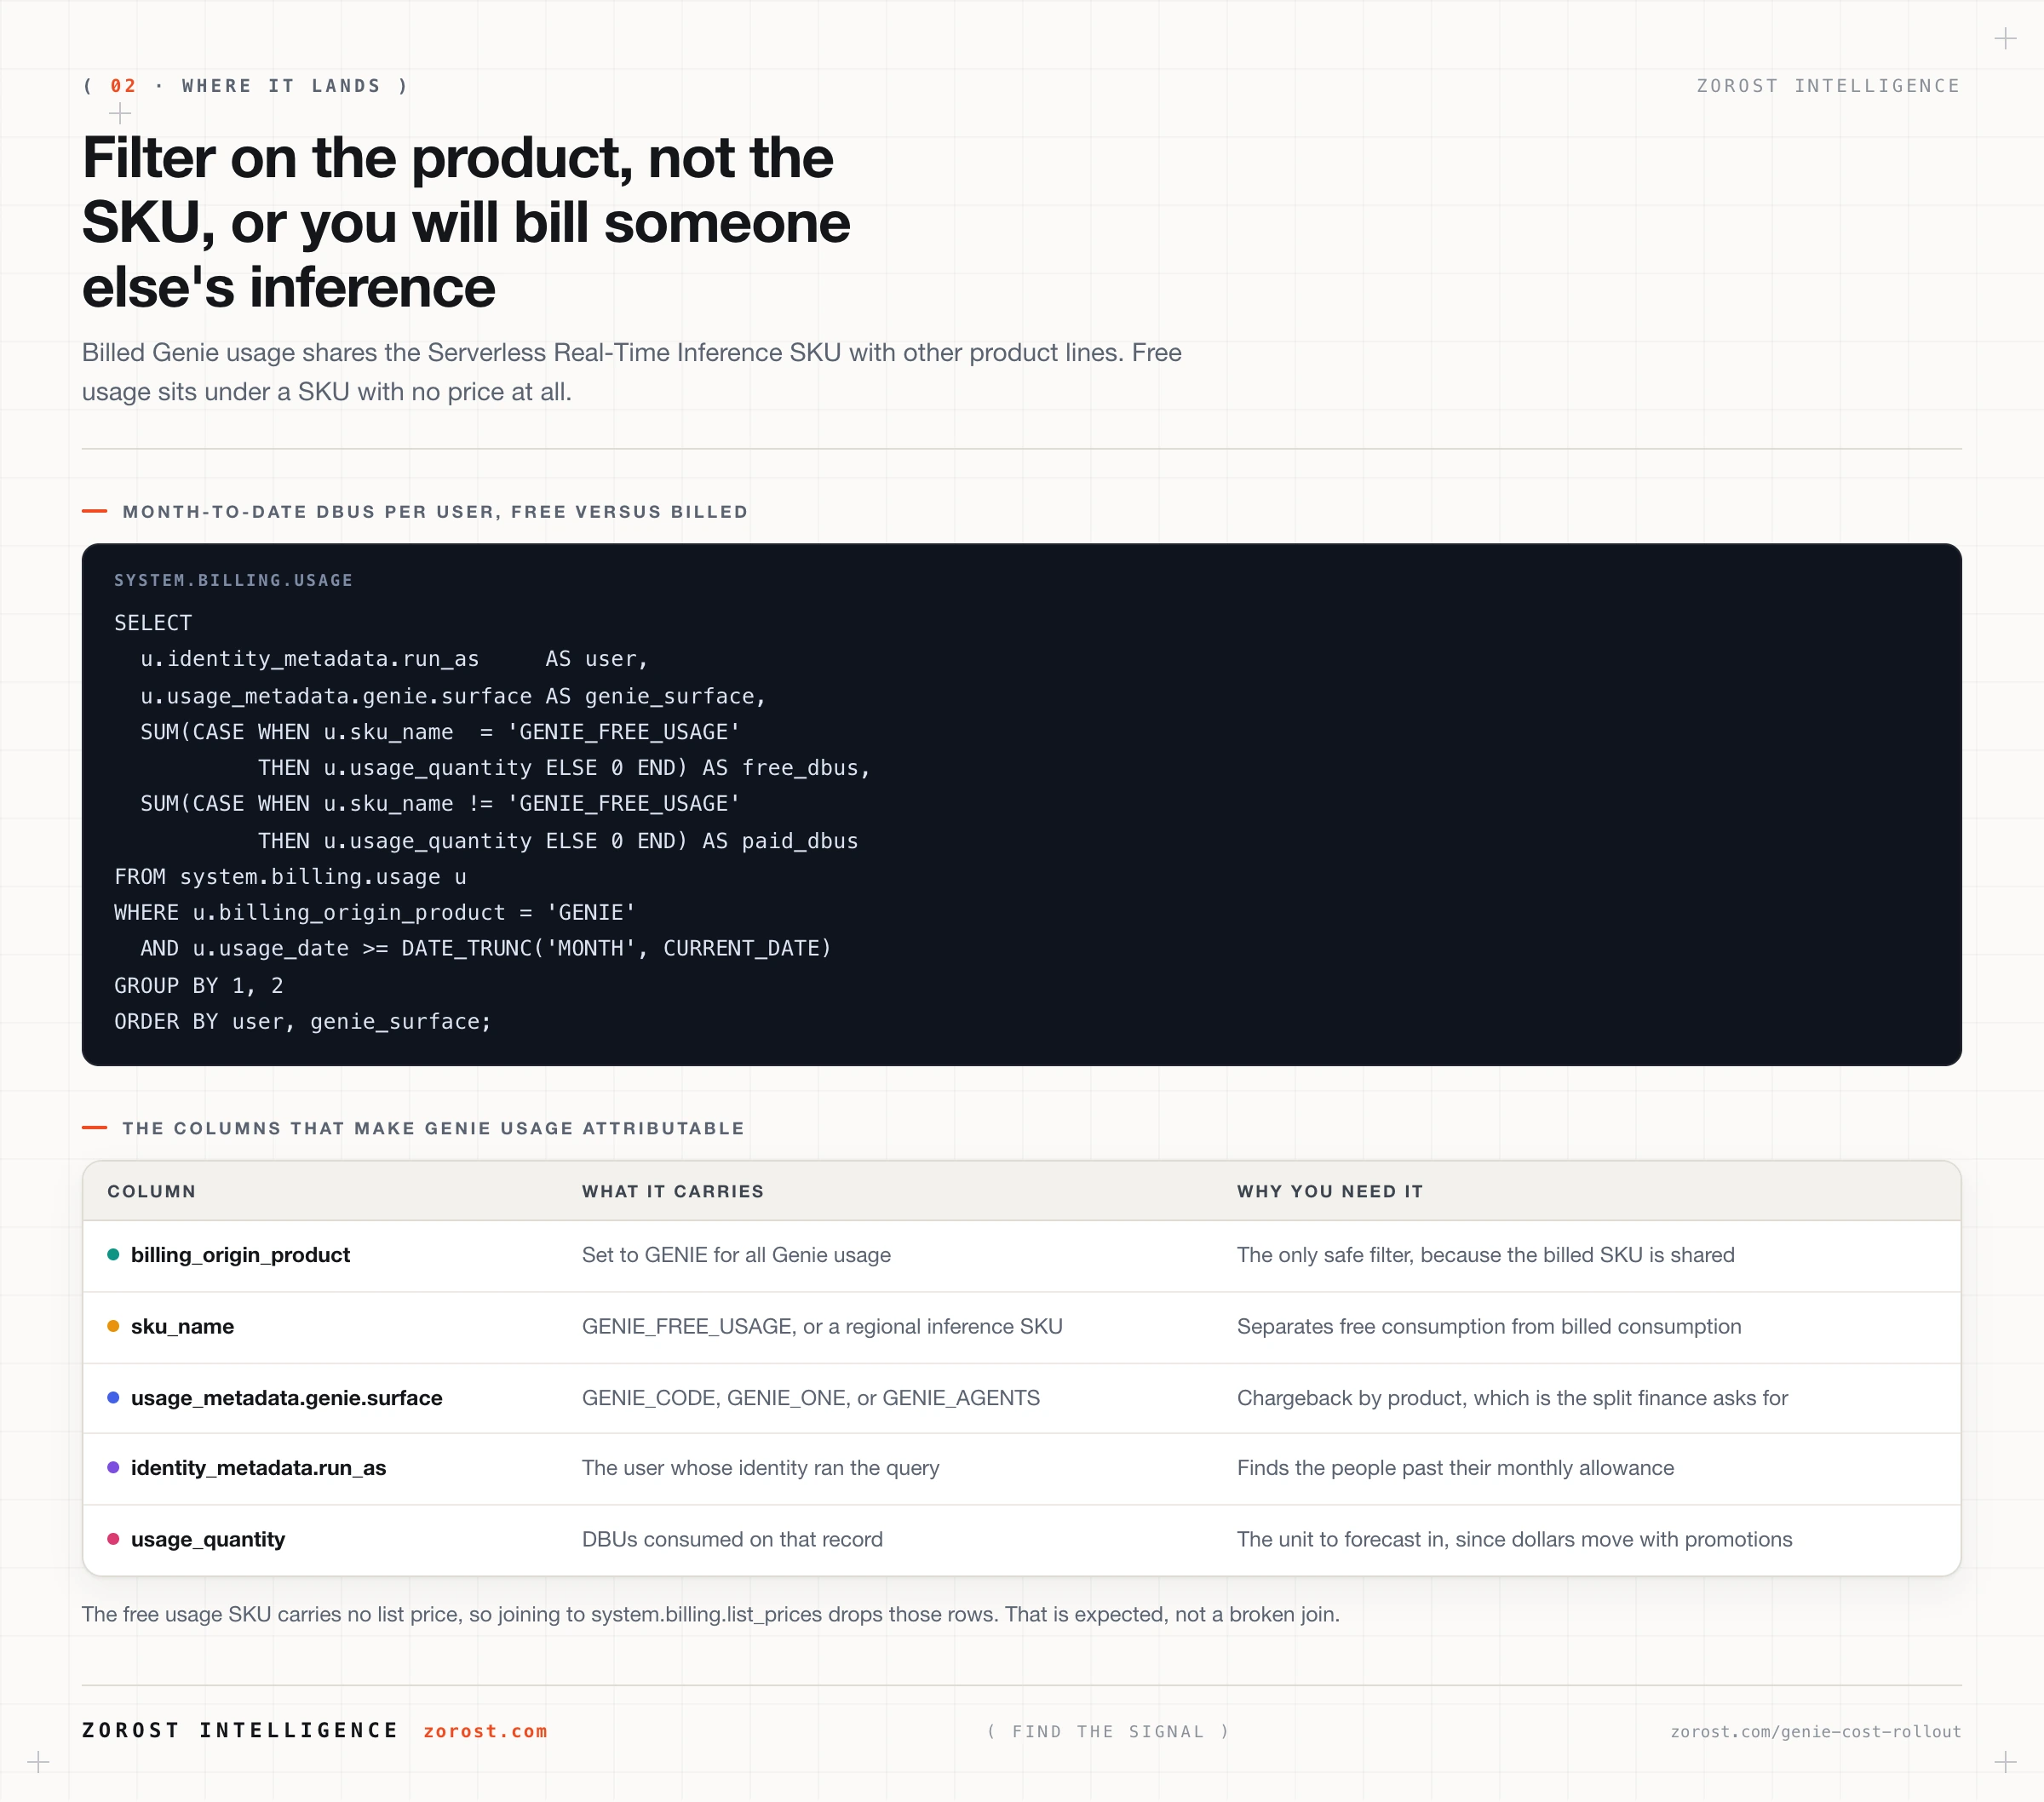The height and width of the screenshot is (1802, 2044).
Task: Click the ZOROST INTELLIGENCE footer brand name
Action: tap(240, 1731)
